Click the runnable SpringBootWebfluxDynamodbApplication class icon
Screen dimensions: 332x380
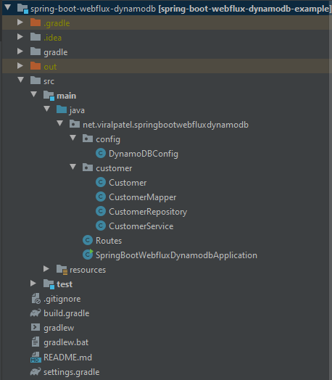tap(88, 255)
